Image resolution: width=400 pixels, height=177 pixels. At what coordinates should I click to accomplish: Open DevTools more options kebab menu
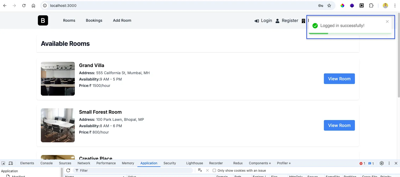click(x=389, y=163)
